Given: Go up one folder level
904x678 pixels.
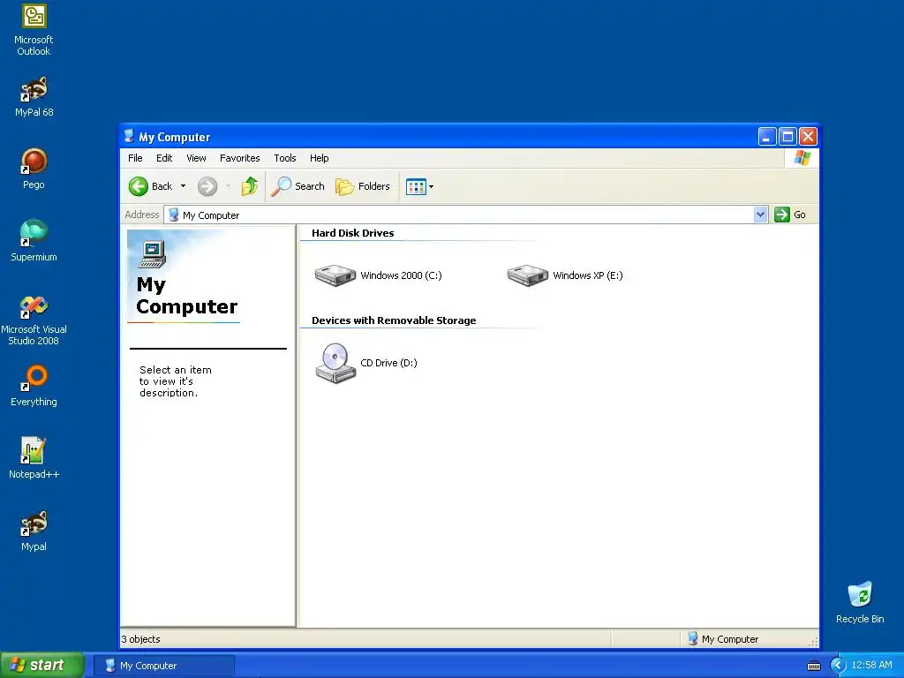Looking at the screenshot, I should 250,186.
